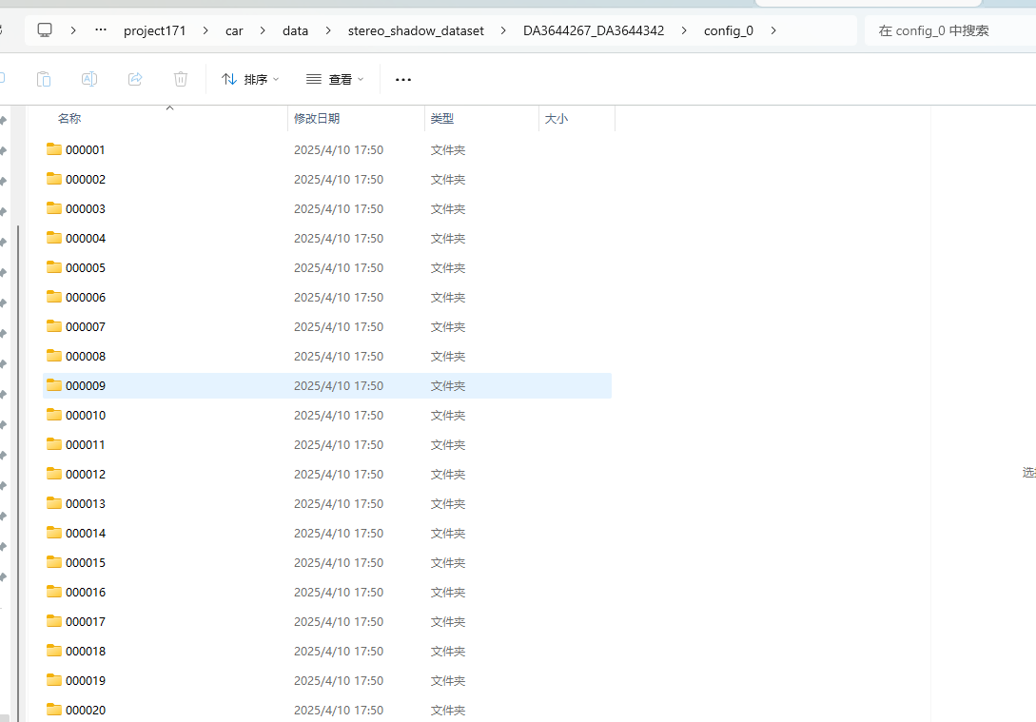Open the folder icon next to 000001

click(x=54, y=149)
